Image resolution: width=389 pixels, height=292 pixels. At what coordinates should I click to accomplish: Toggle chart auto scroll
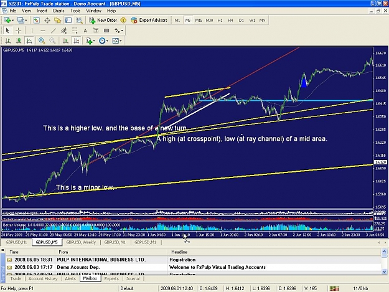pos(65,40)
